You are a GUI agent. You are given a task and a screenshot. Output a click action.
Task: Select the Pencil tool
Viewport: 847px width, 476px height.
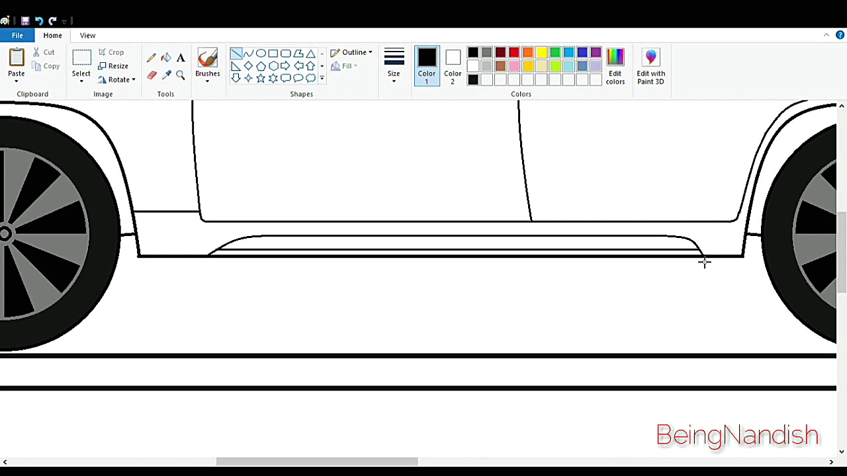pyautogui.click(x=152, y=58)
